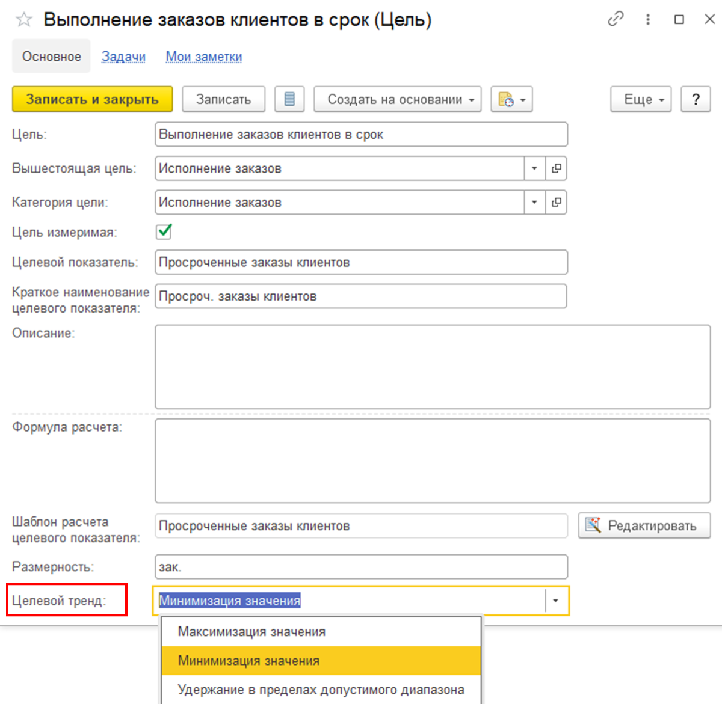Open the document with clock icon dropdown
Viewport: 722px width, 704px height.
click(512, 99)
